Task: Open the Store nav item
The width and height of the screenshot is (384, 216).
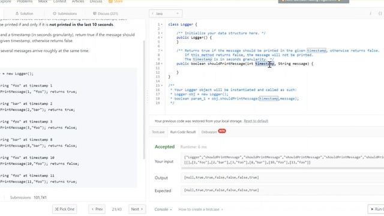Action: click(116, 1)
